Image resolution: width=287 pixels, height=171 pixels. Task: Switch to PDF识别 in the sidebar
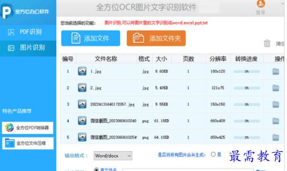28,32
